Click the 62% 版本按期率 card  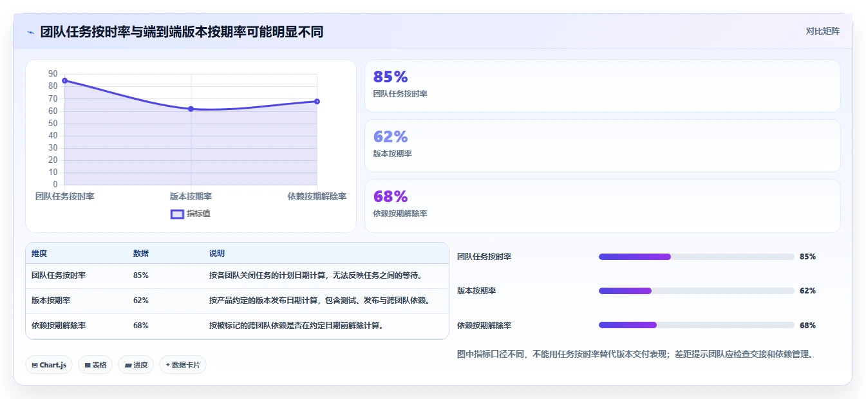(x=603, y=146)
